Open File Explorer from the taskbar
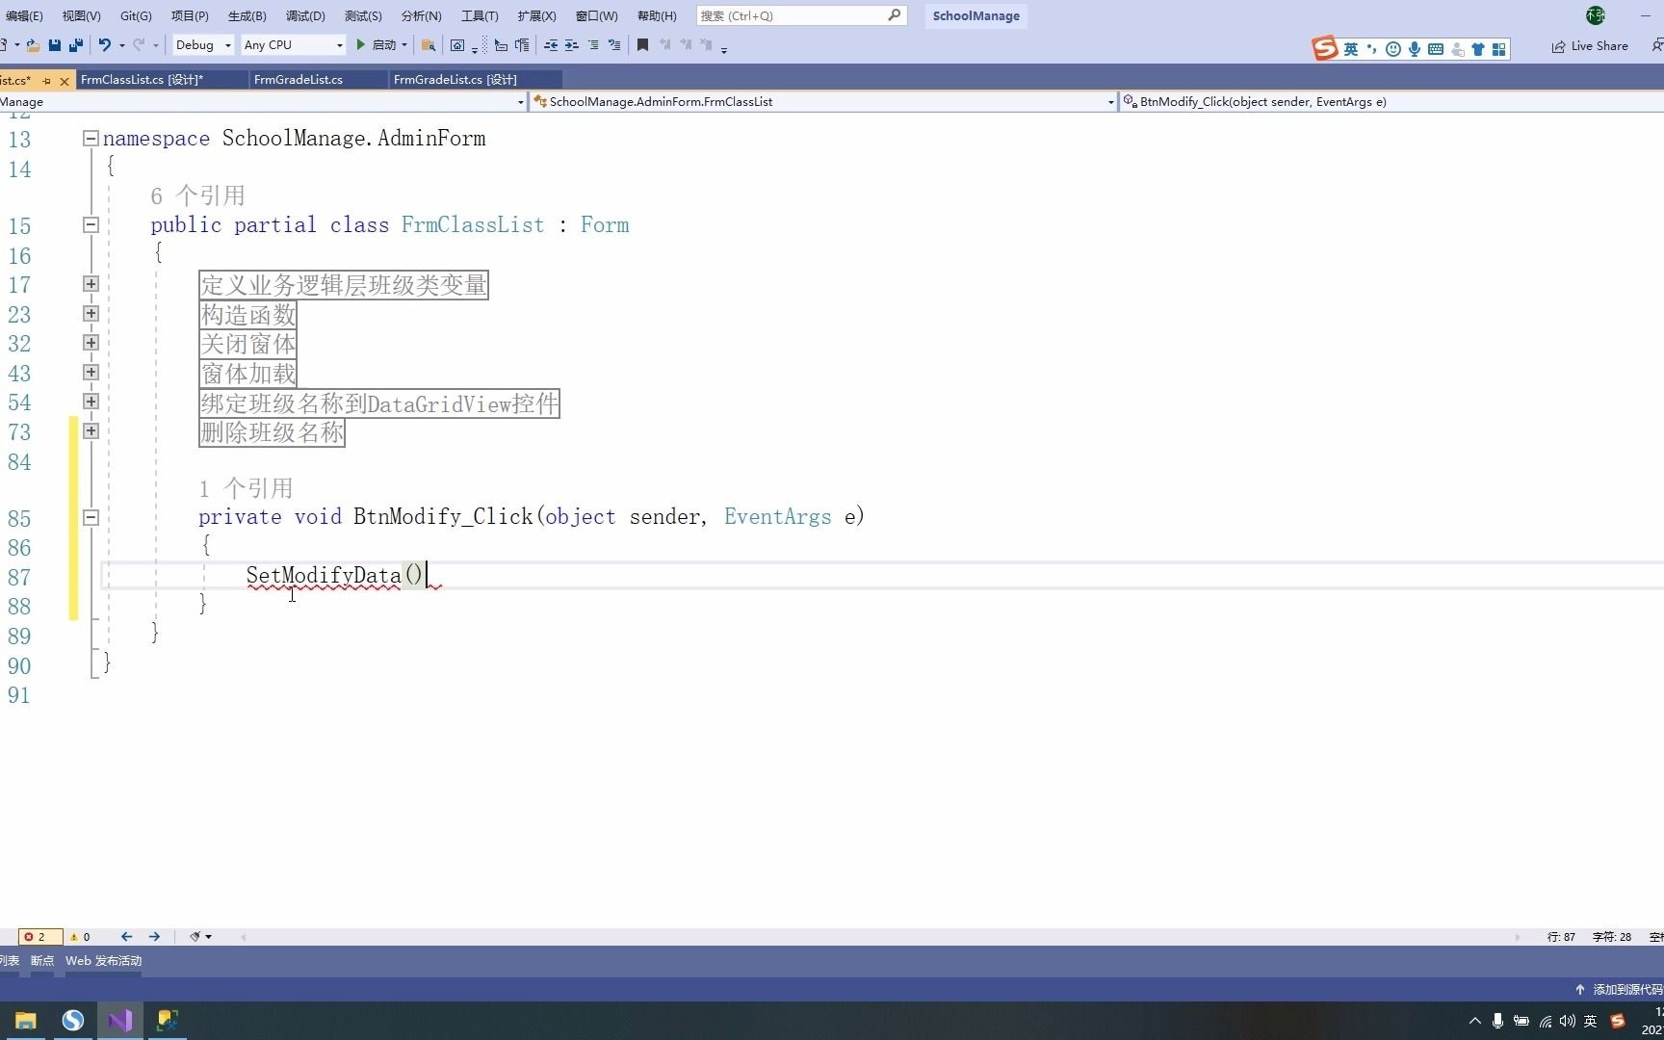Image resolution: width=1664 pixels, height=1040 pixels. 24,1020
